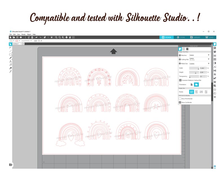Redo the last action
Image resolution: width=224 pixels, height=189 pixels.
click(40, 37)
